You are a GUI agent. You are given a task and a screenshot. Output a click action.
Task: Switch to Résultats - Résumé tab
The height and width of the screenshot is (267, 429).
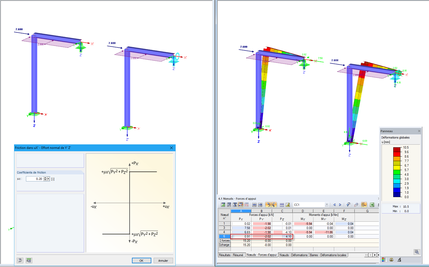pos(231,255)
